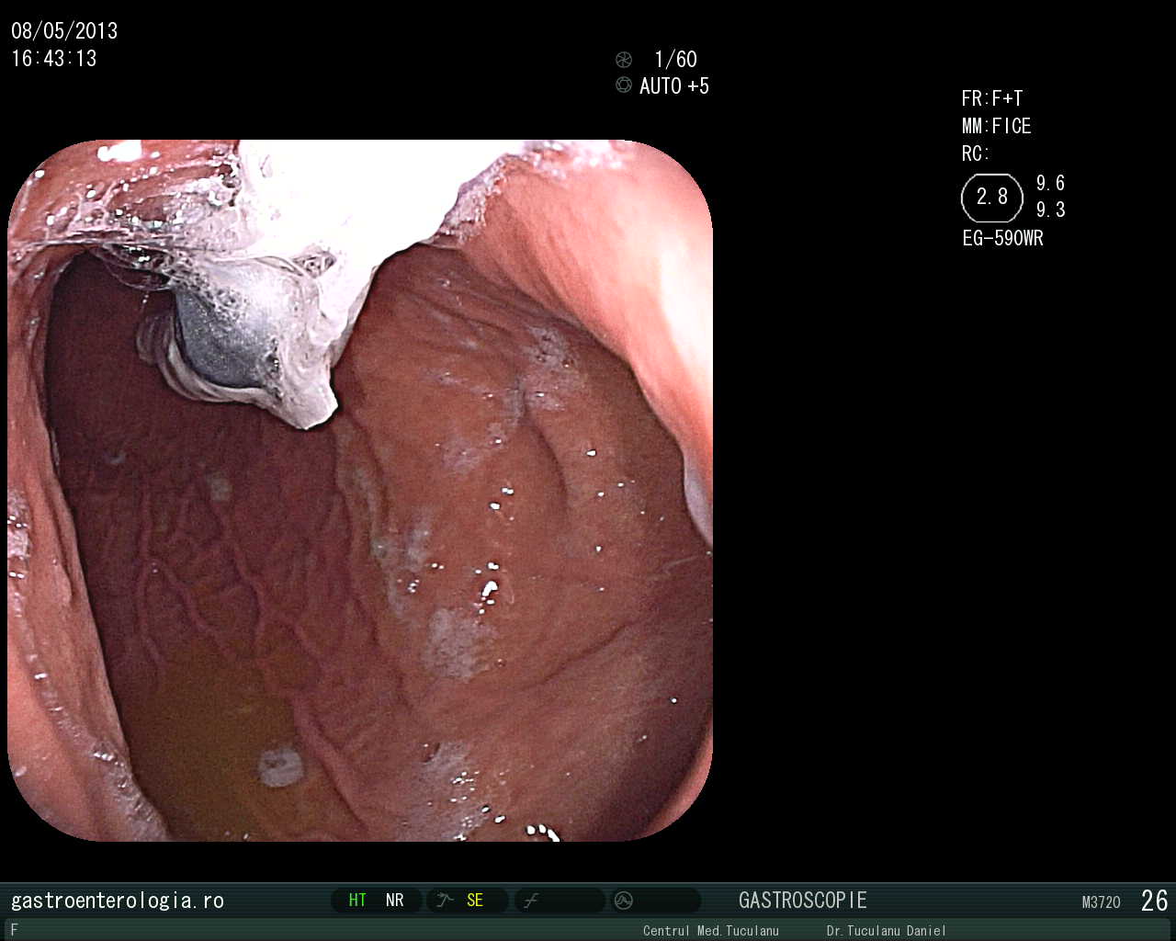Screen dimensions: 1176x941
Task: Click the GASTROSCOPIE procedure title
Action: (x=803, y=901)
